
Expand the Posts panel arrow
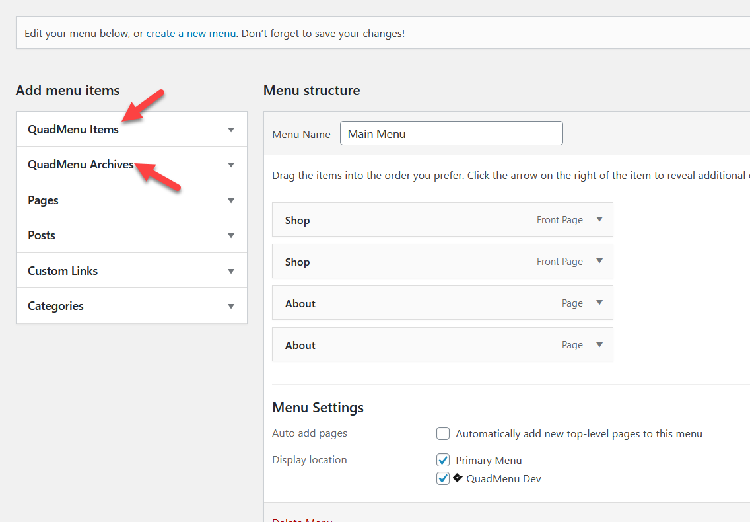231,236
